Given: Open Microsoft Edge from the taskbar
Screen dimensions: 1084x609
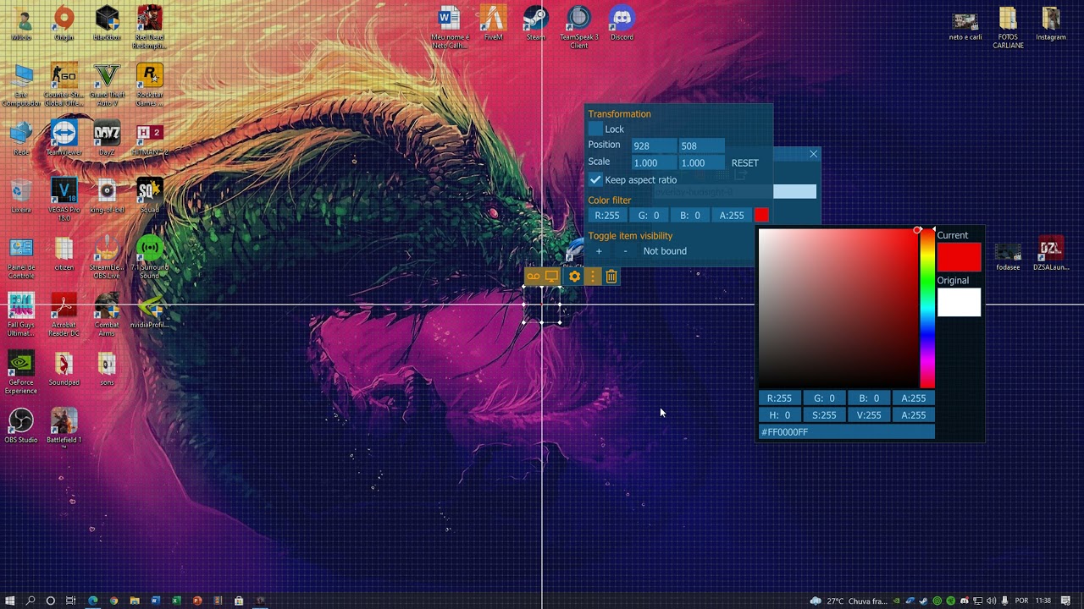Looking at the screenshot, I should pos(92,601).
